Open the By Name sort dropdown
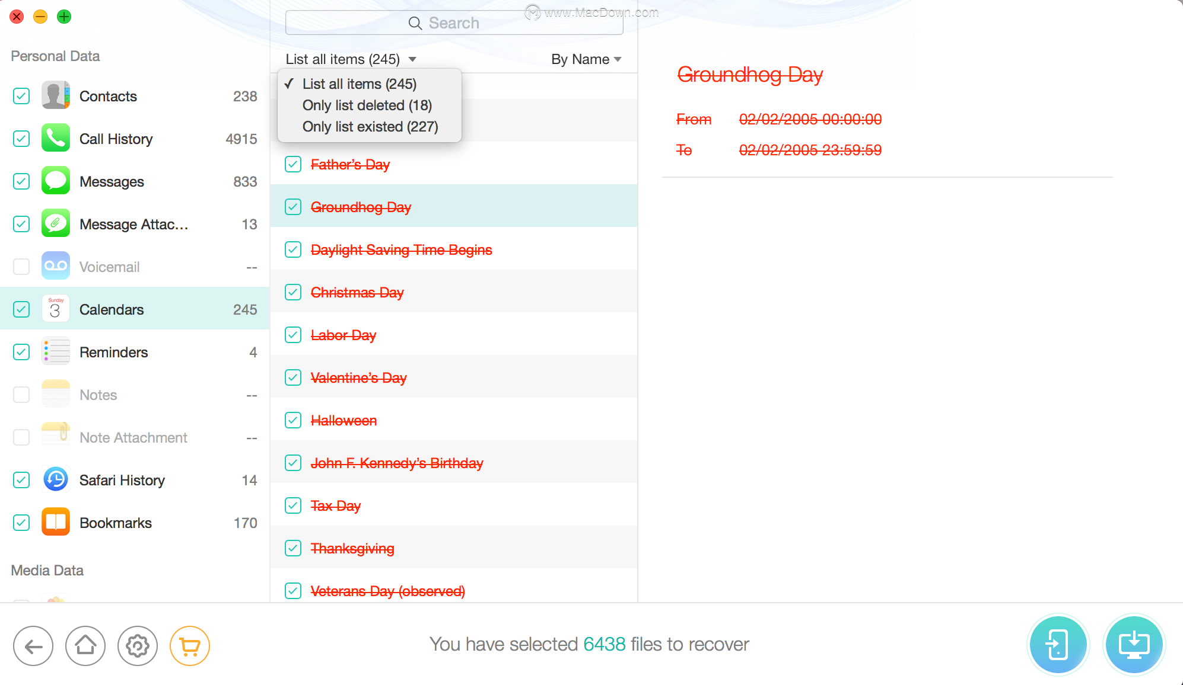 click(586, 59)
